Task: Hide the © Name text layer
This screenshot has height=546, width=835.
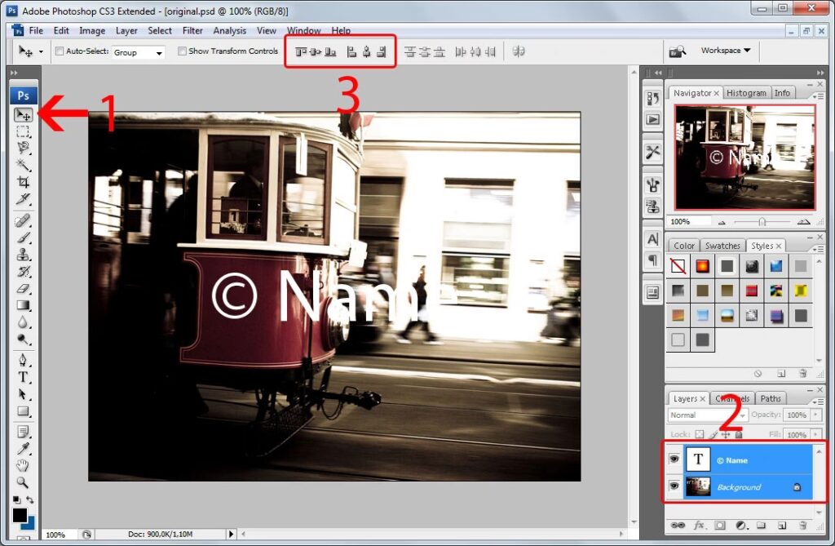Action: point(674,459)
